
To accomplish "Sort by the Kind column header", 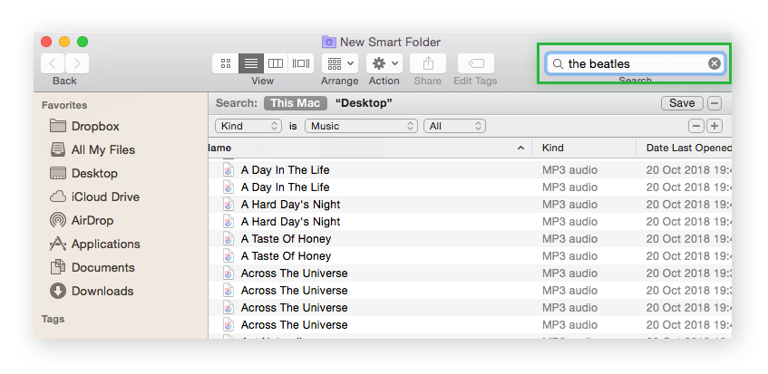I will (584, 148).
